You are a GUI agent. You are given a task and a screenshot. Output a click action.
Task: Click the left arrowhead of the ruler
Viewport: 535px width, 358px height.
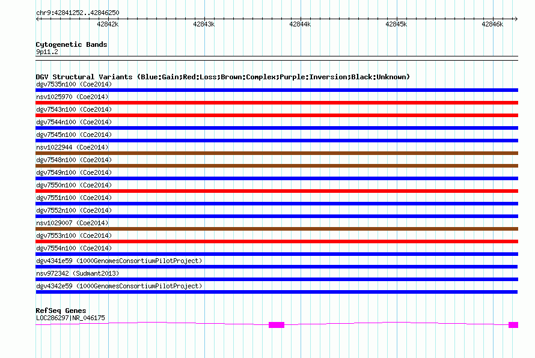click(37, 19)
